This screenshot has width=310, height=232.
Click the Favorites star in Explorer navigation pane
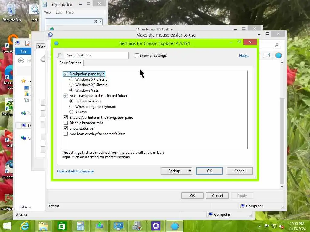[24, 81]
